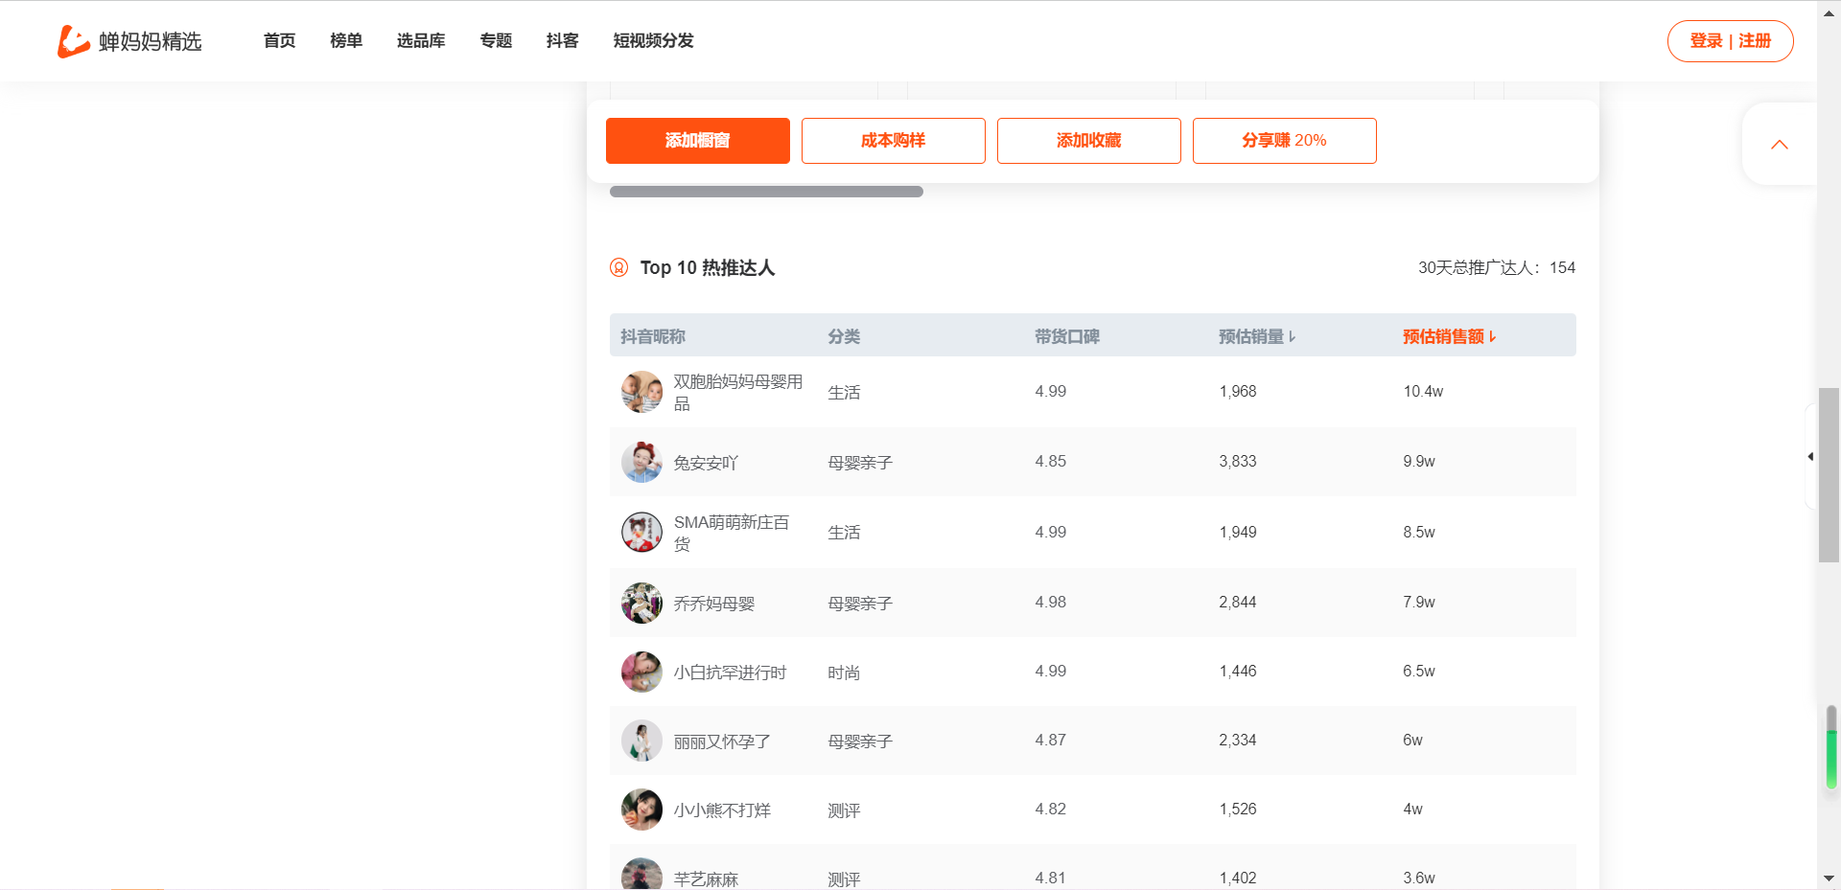Open the avatar of 双胞胎妈妈母婴用品
Screen dimensions: 1841x890
(x=641, y=392)
